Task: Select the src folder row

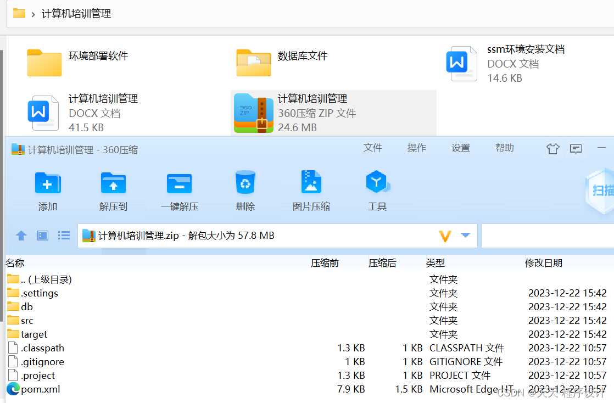Action: 309,320
